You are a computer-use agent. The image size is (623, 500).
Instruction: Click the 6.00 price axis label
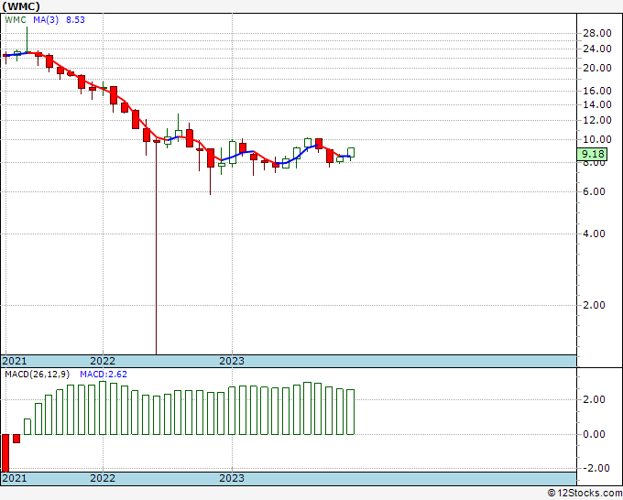(594, 191)
